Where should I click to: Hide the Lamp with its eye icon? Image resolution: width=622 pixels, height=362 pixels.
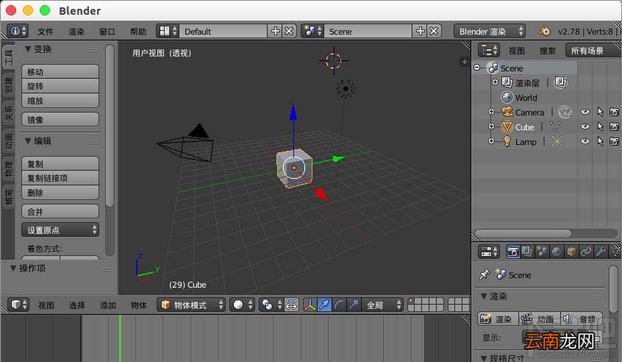pos(585,141)
